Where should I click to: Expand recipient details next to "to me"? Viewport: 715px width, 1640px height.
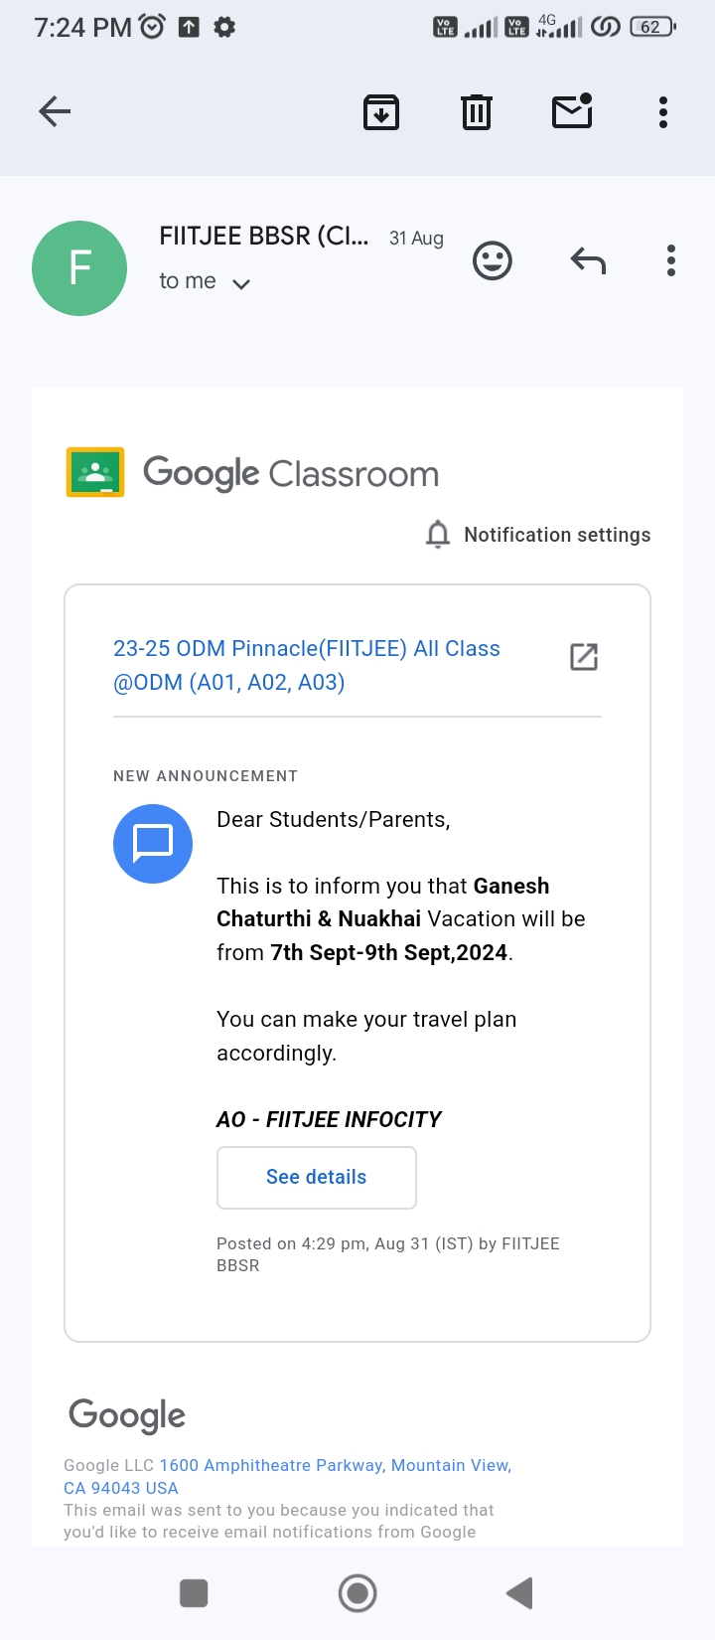(241, 284)
